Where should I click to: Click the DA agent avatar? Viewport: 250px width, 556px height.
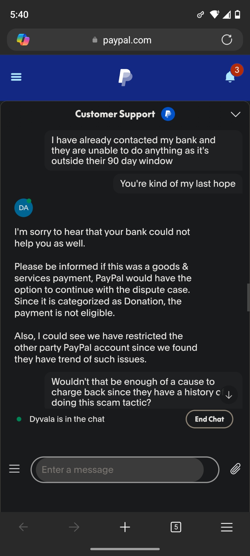(x=24, y=208)
